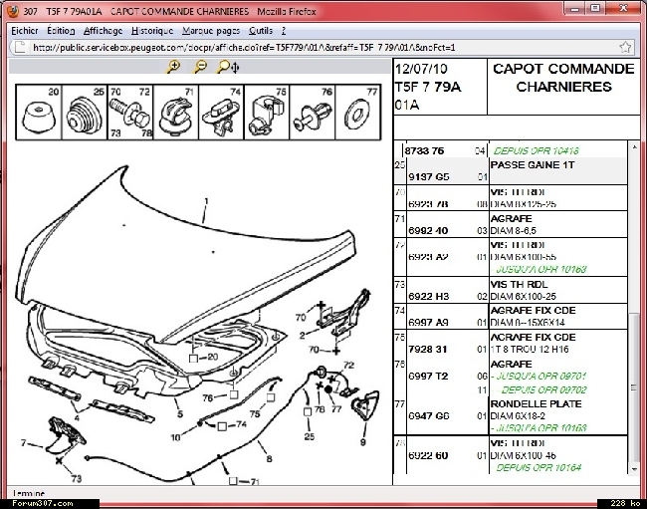This screenshot has height=509, width=647.
Task: Select part thumbnail 20 rubber stop
Action: point(39,113)
